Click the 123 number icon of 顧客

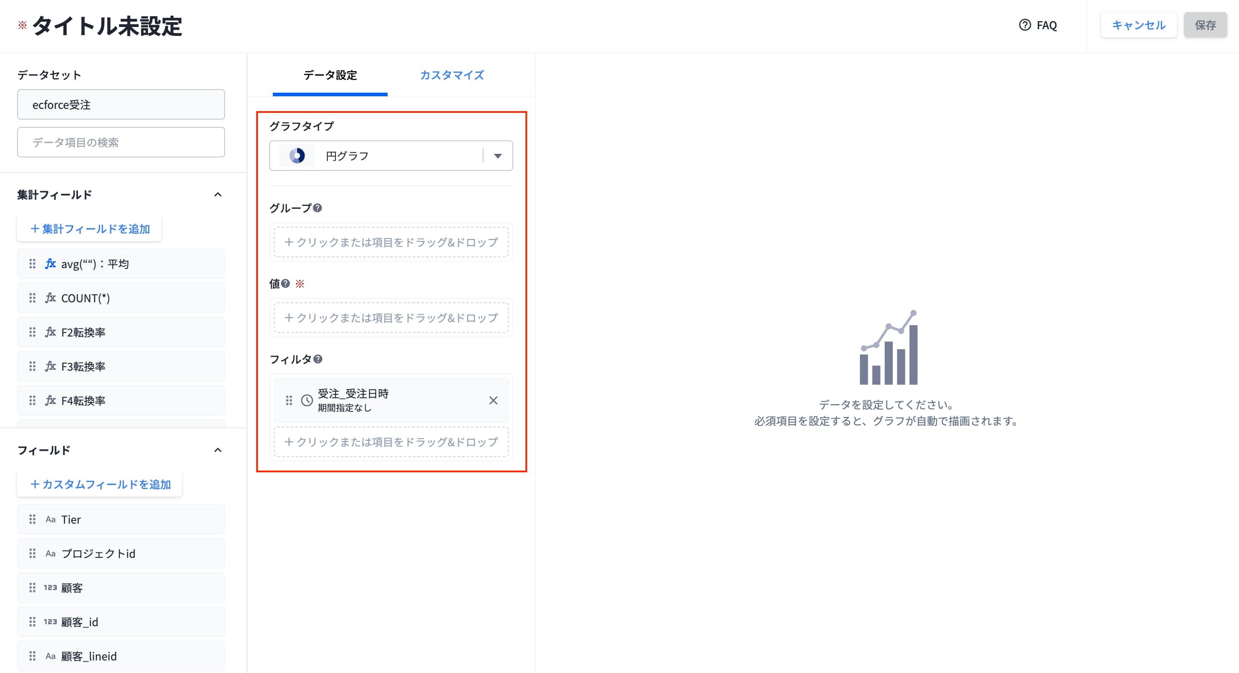pyautogui.click(x=50, y=588)
